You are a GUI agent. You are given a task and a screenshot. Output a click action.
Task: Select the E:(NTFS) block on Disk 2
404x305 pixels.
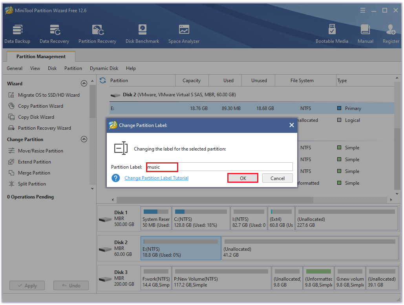pos(181,248)
